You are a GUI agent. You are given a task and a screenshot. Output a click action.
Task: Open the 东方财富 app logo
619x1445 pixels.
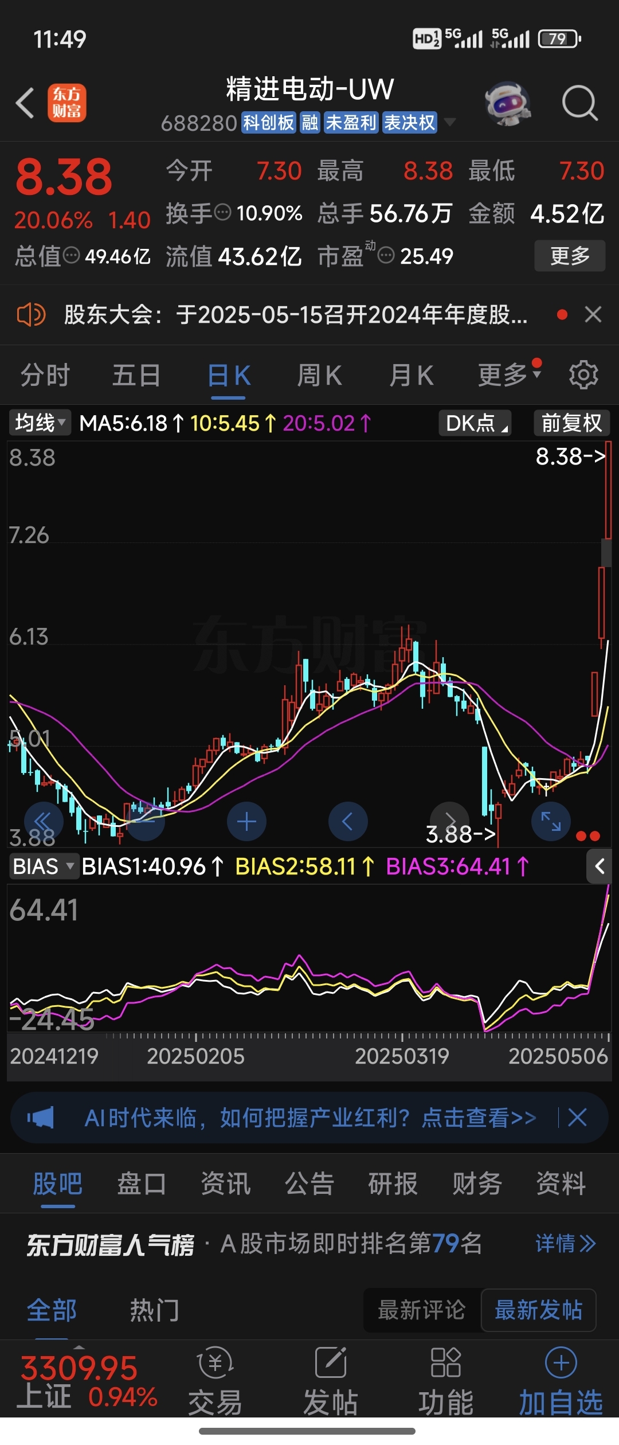point(67,103)
